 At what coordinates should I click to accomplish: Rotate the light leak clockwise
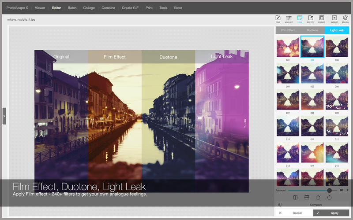(329, 198)
